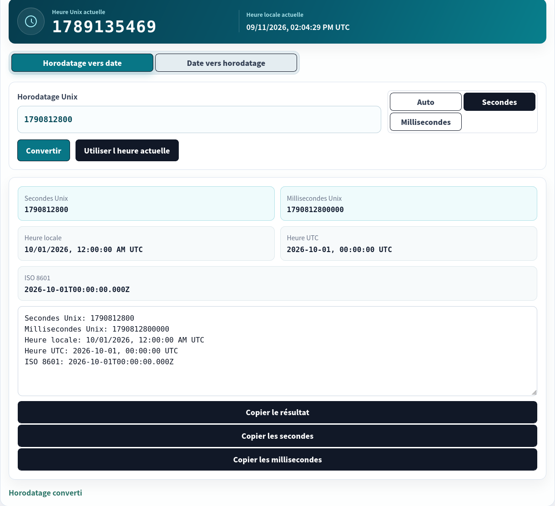
Task: Click the Horodatage converti status message
Action: tap(45, 493)
